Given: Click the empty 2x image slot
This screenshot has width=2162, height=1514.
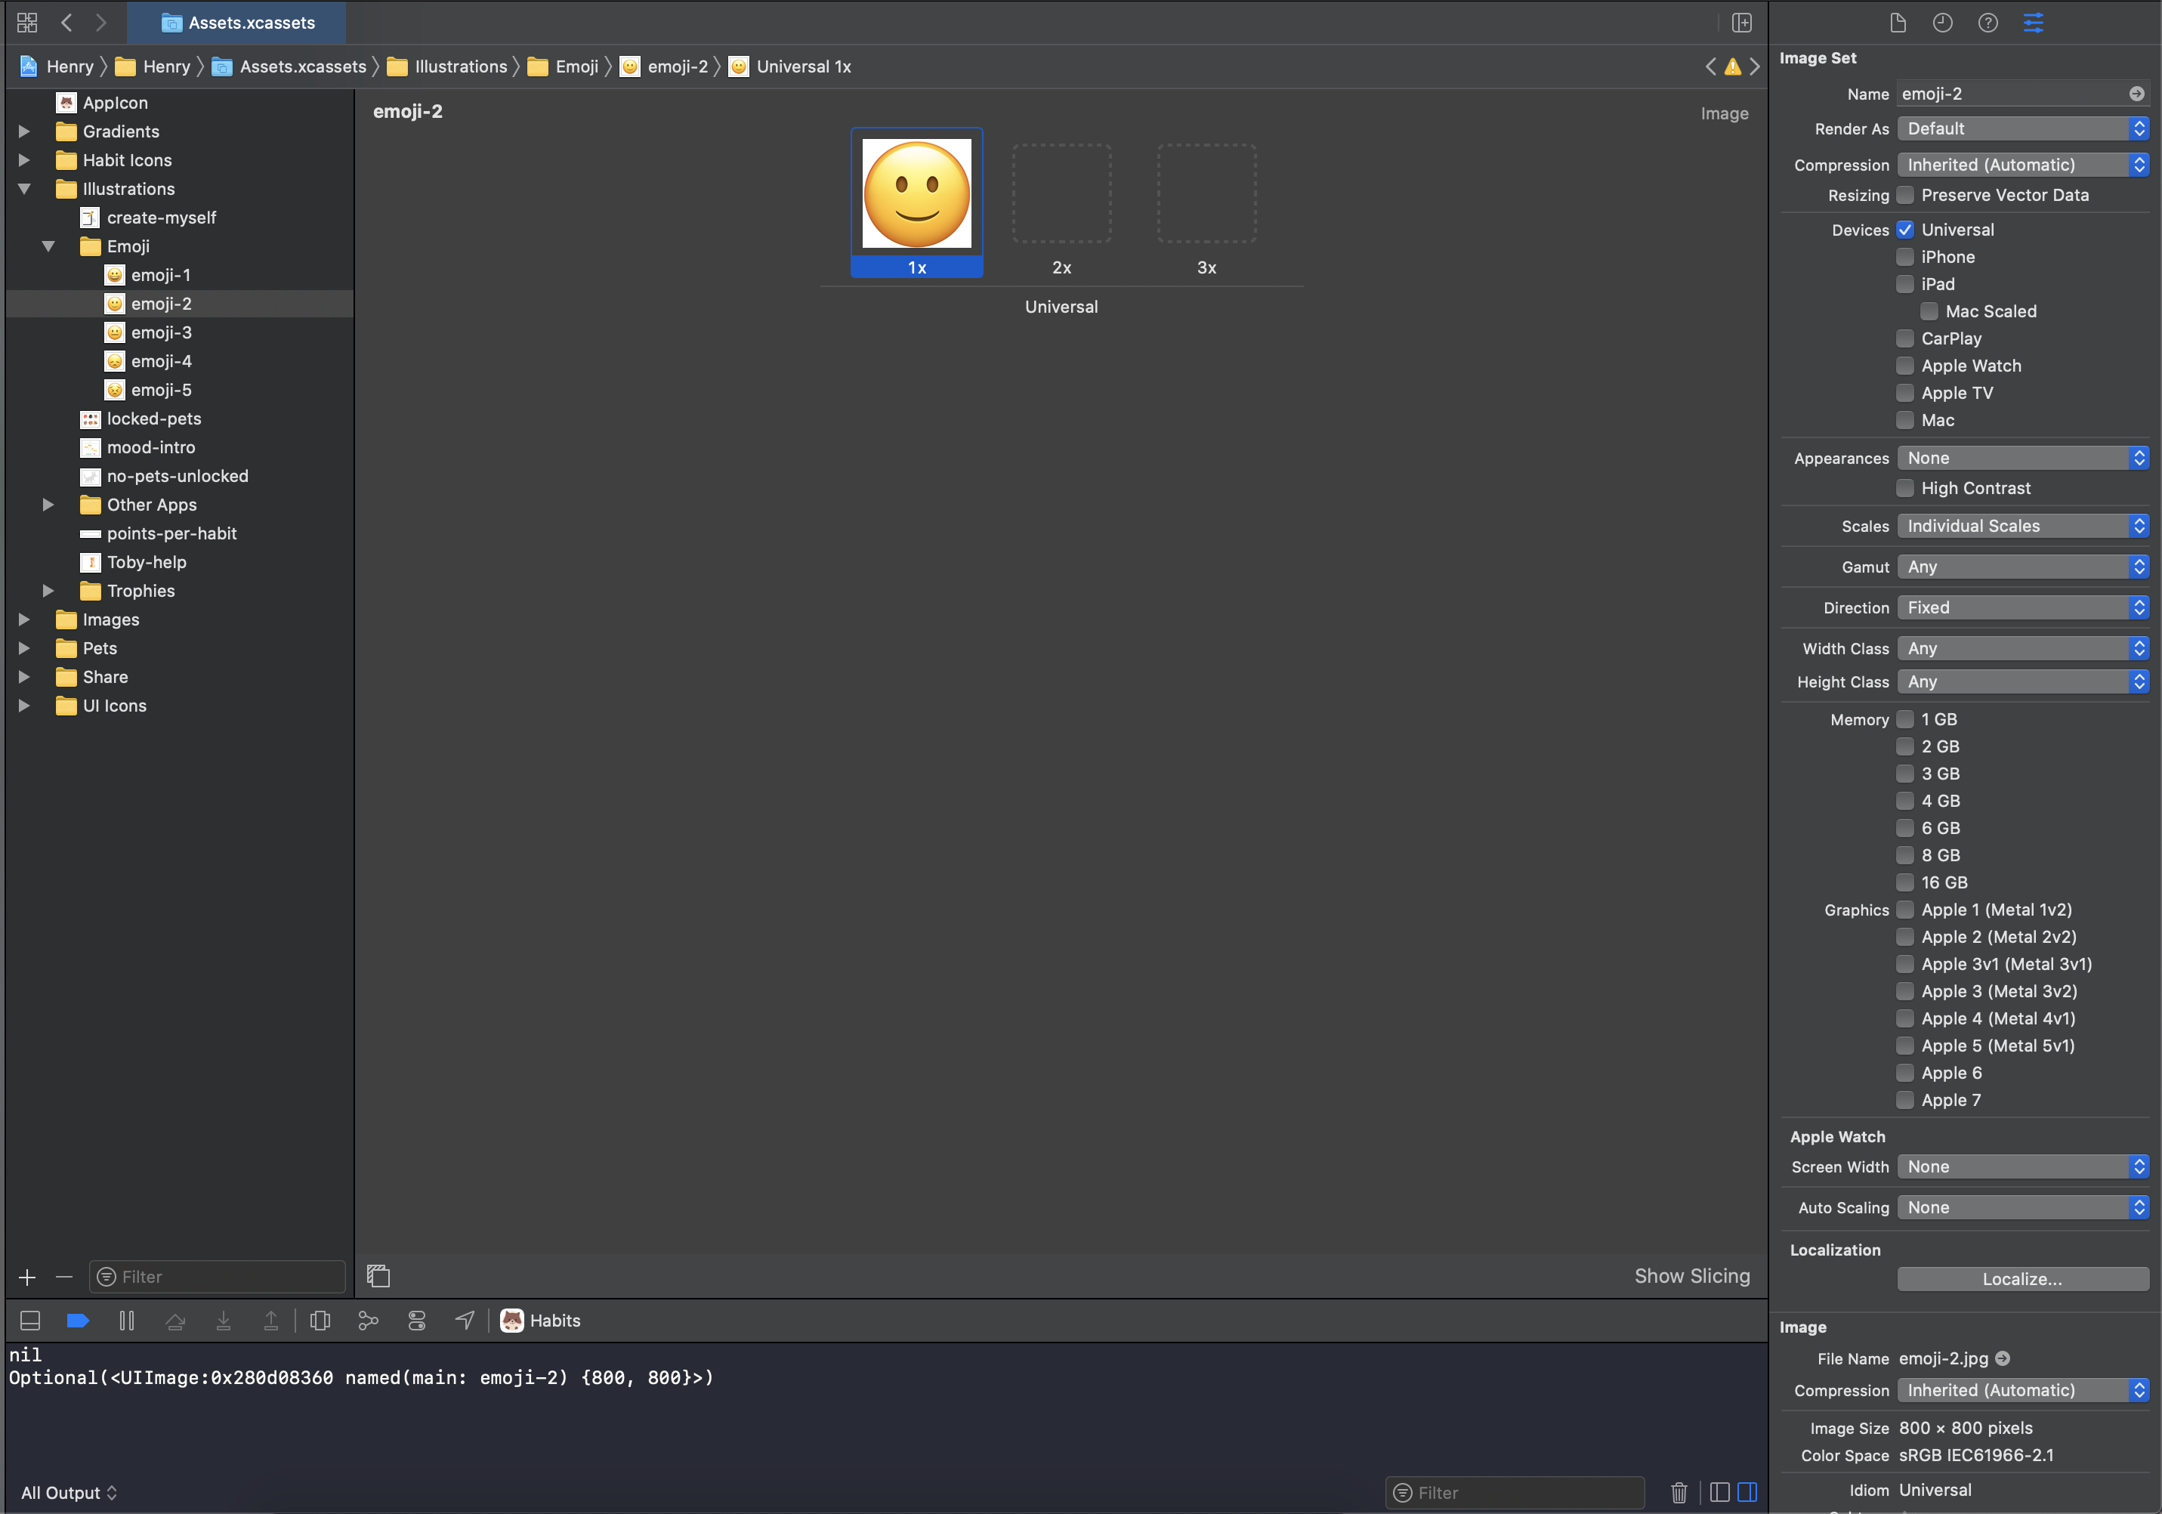Looking at the screenshot, I should click(1061, 194).
